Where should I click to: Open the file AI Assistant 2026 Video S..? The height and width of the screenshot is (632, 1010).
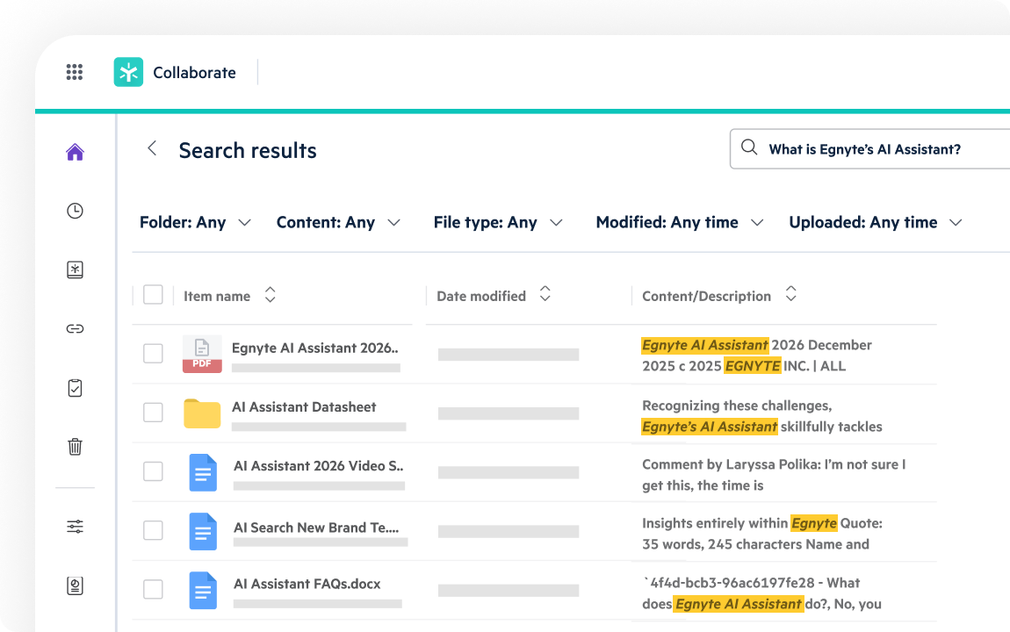coord(319,466)
